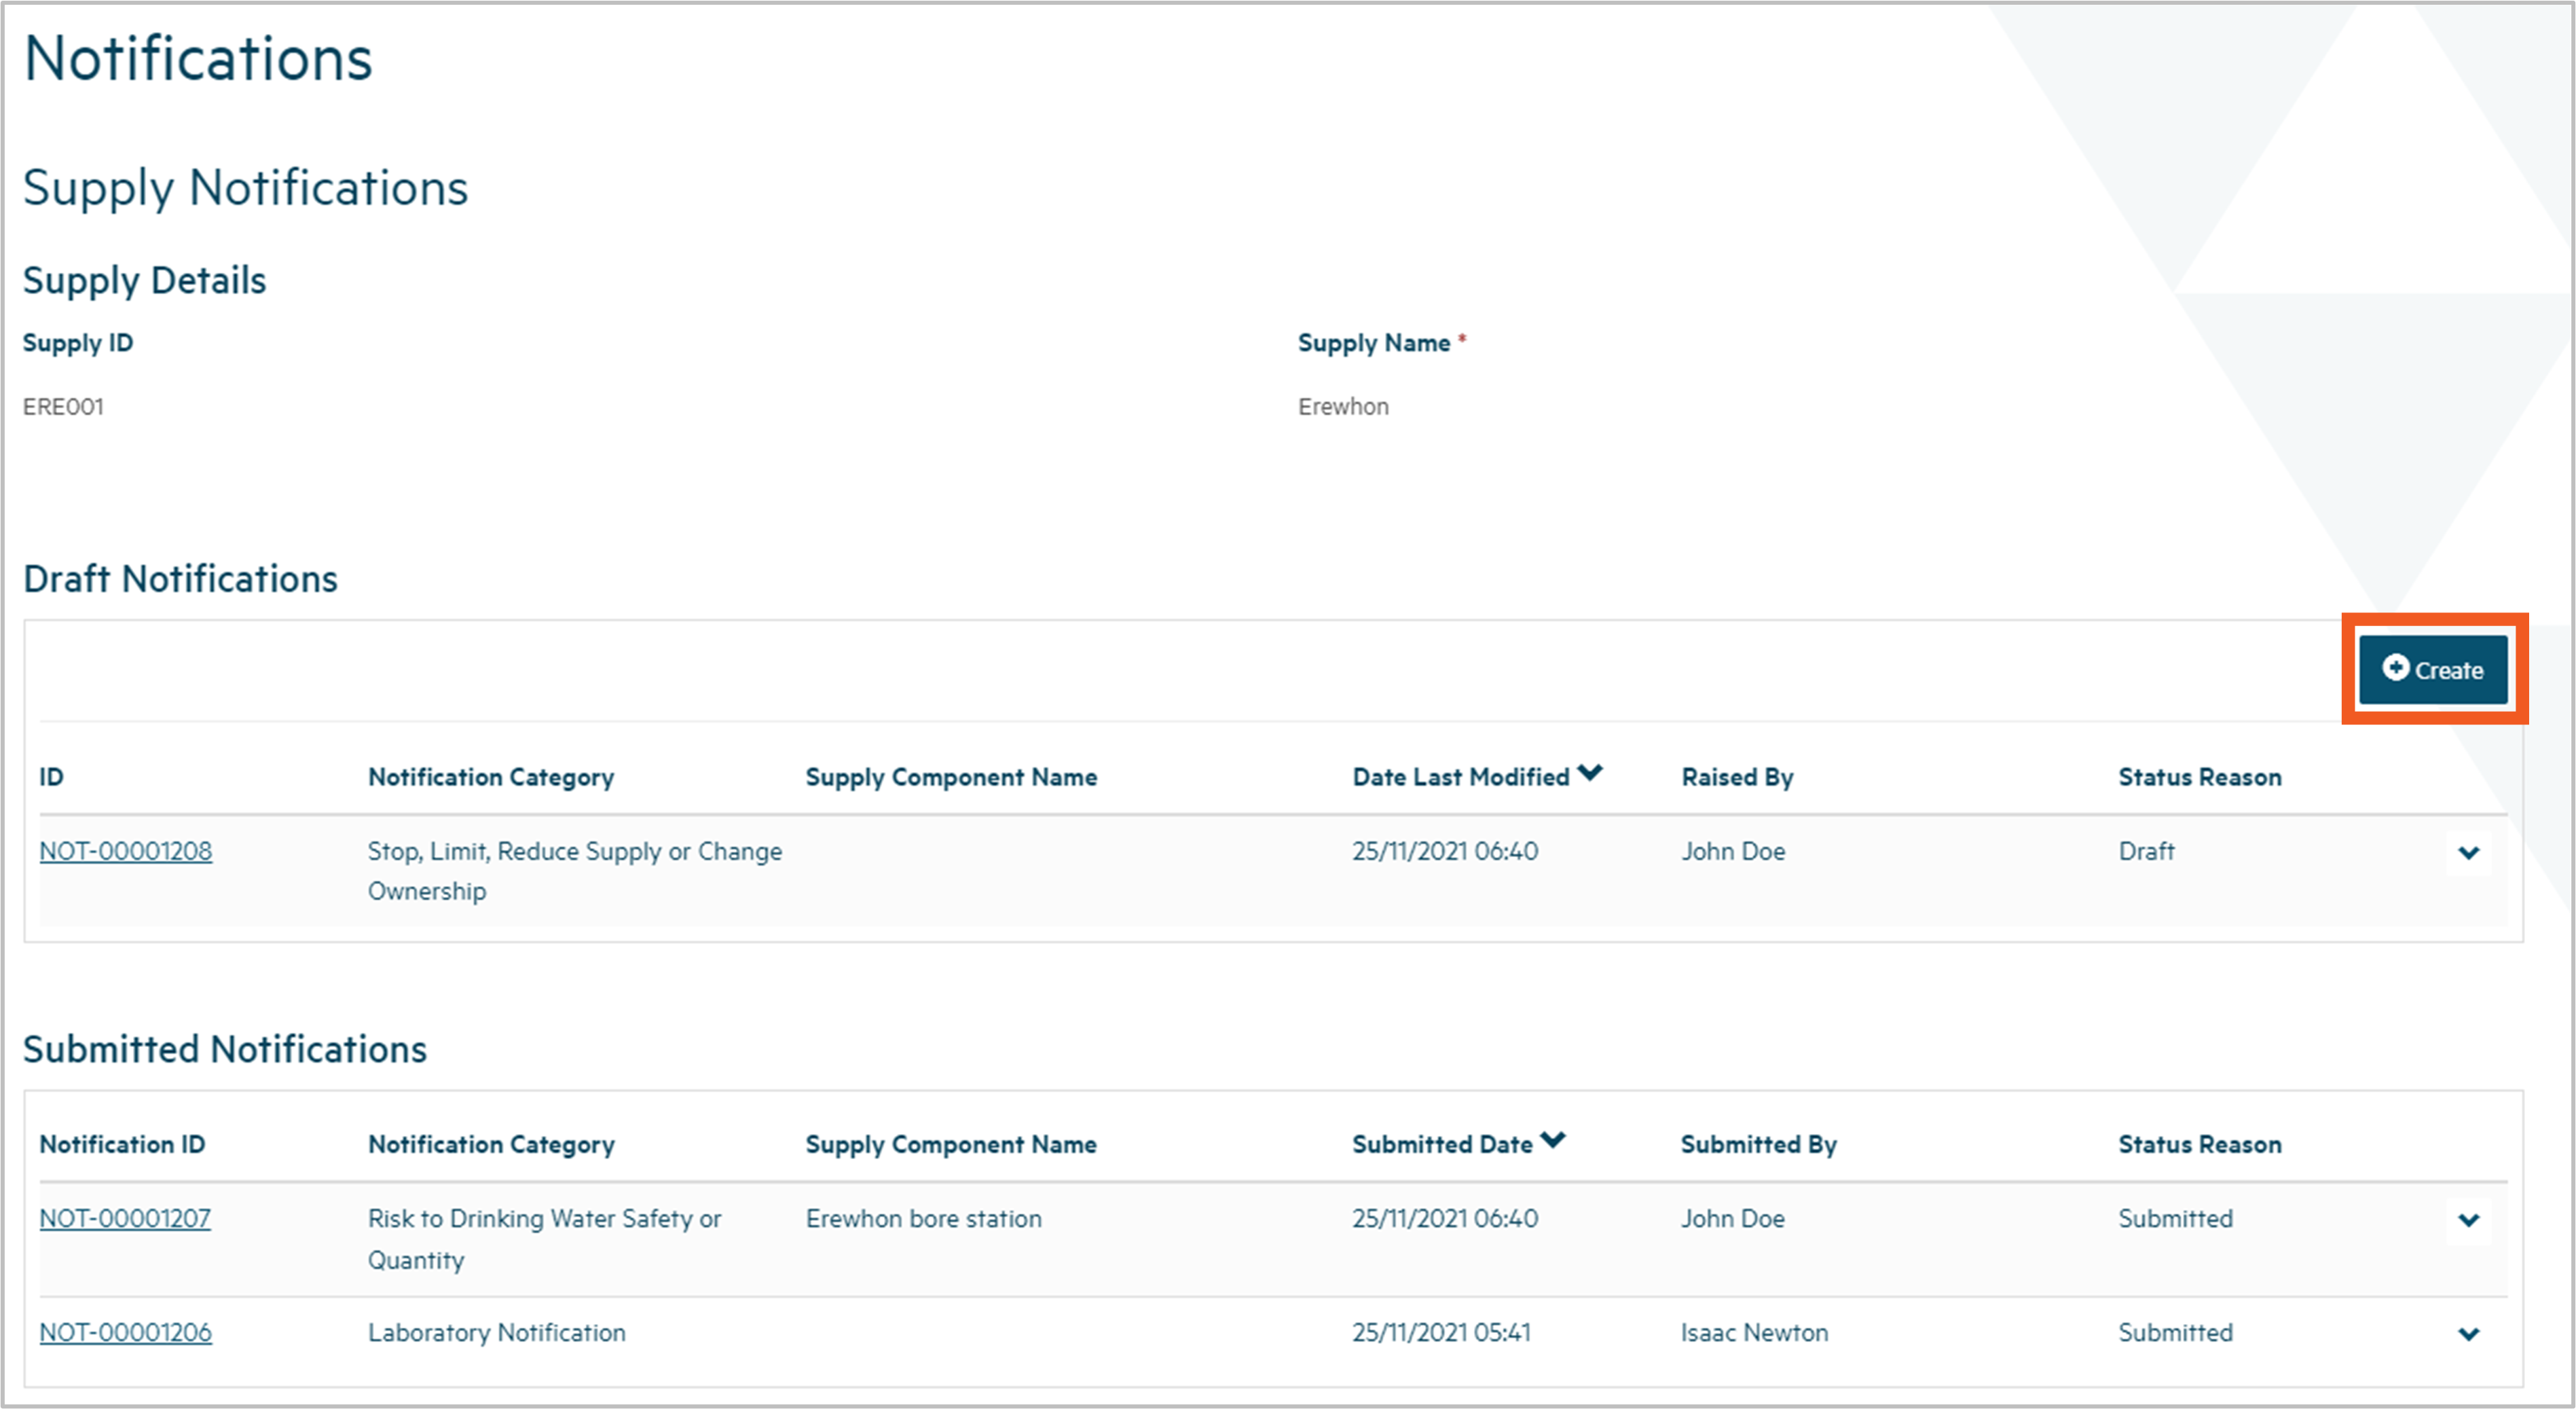Open submitted notification NOT-00001206
The width and height of the screenshot is (2576, 1409).
pyautogui.click(x=125, y=1332)
